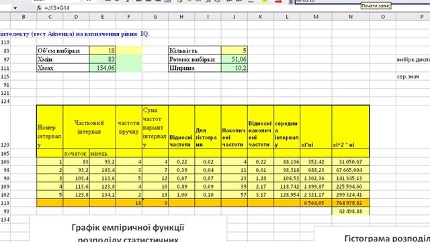430x242 pixels.
Task: Select the total cell 6 564,05
Action: [x=316, y=203]
